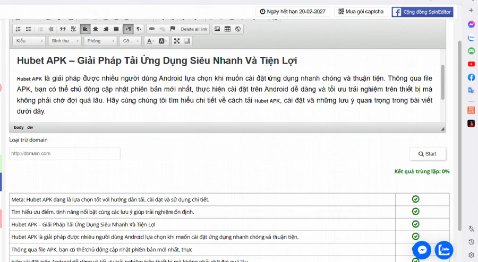
Task: Grab the editor resize handle
Action: (x=442, y=129)
